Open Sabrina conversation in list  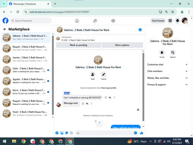26,38
